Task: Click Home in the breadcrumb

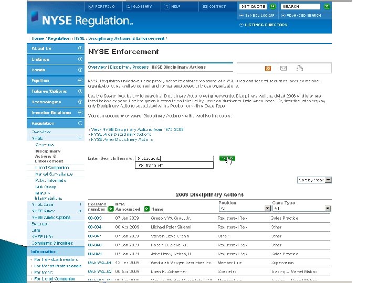Action: coord(38,38)
